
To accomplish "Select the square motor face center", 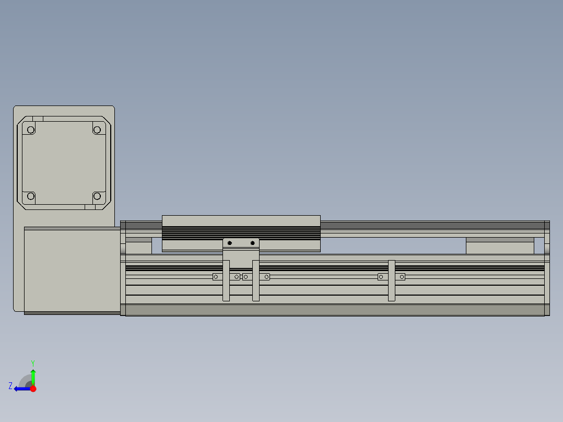I will 64,163.
